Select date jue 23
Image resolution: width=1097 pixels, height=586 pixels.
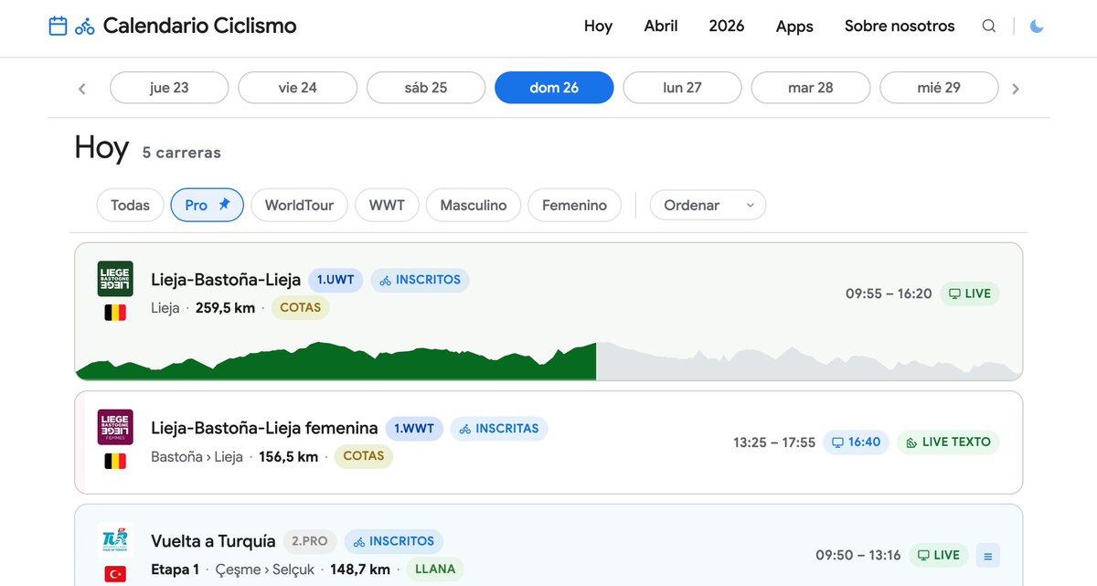tap(169, 88)
